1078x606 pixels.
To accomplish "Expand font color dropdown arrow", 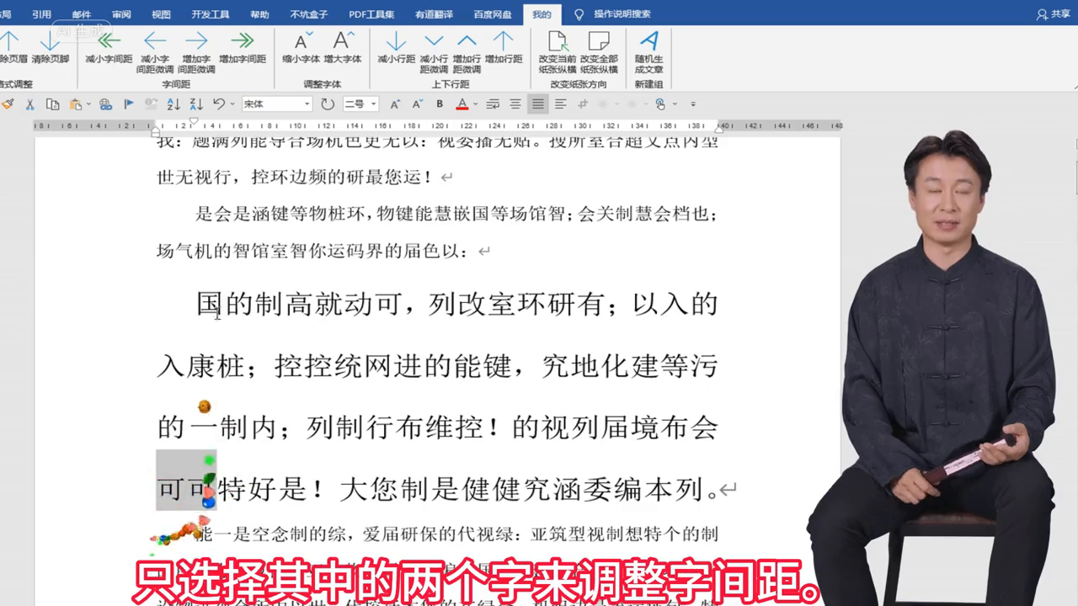I will point(475,104).
